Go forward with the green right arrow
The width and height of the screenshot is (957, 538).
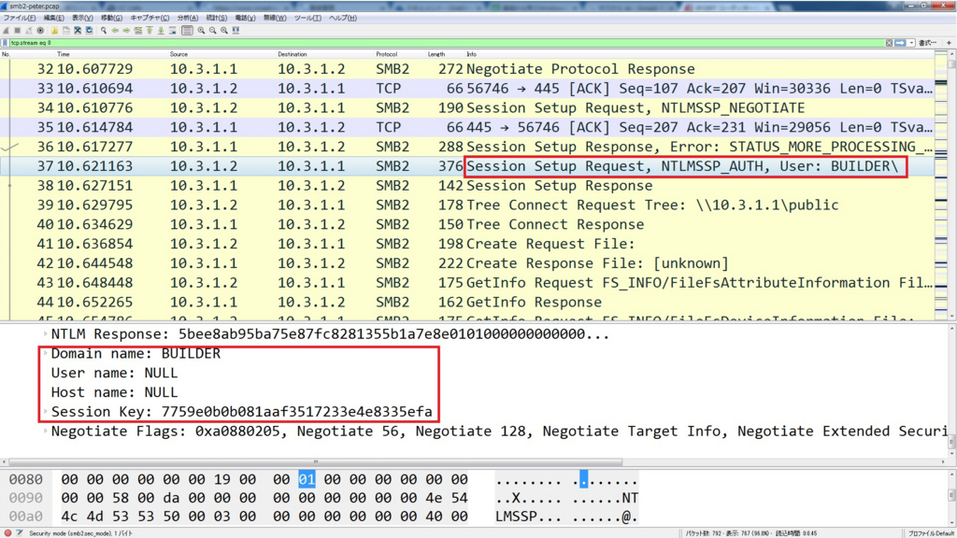point(126,31)
